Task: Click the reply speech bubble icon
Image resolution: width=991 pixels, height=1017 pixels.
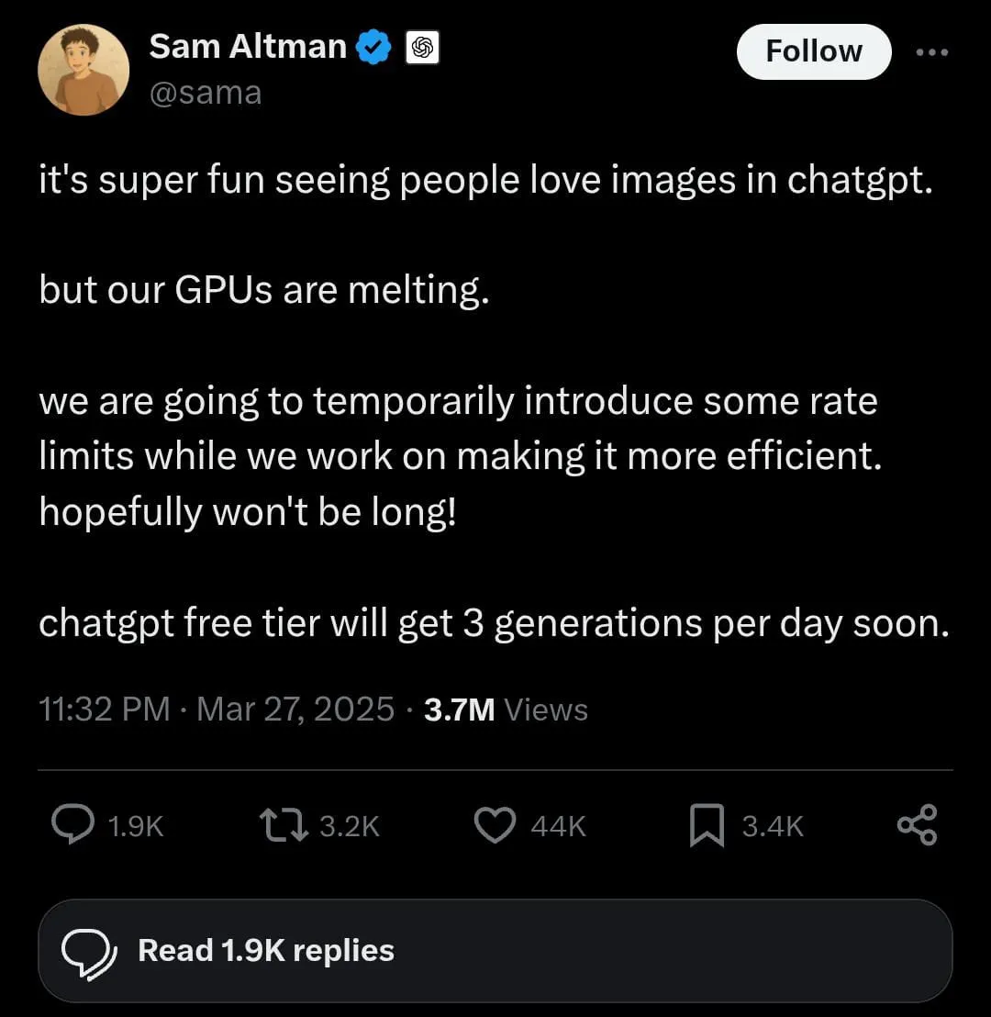Action: (x=72, y=824)
